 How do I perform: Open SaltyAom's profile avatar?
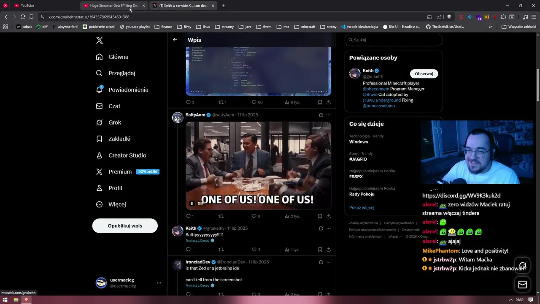point(178,117)
